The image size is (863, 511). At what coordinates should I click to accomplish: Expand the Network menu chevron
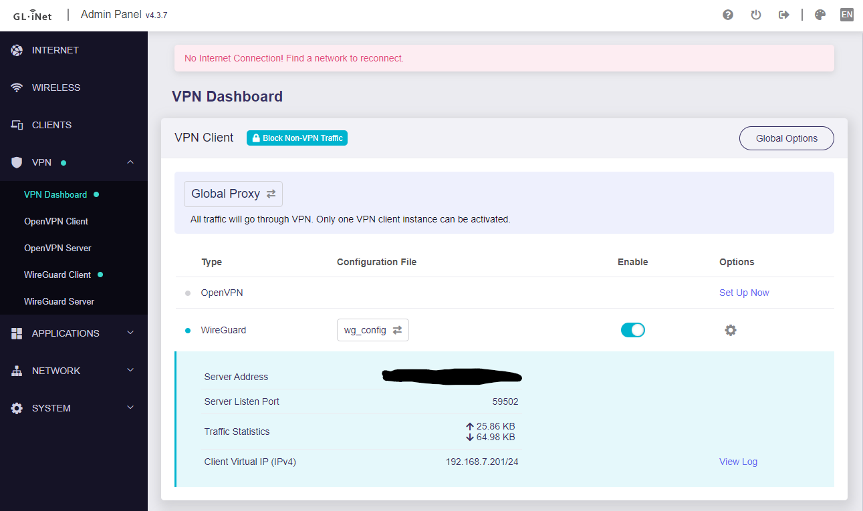point(130,370)
